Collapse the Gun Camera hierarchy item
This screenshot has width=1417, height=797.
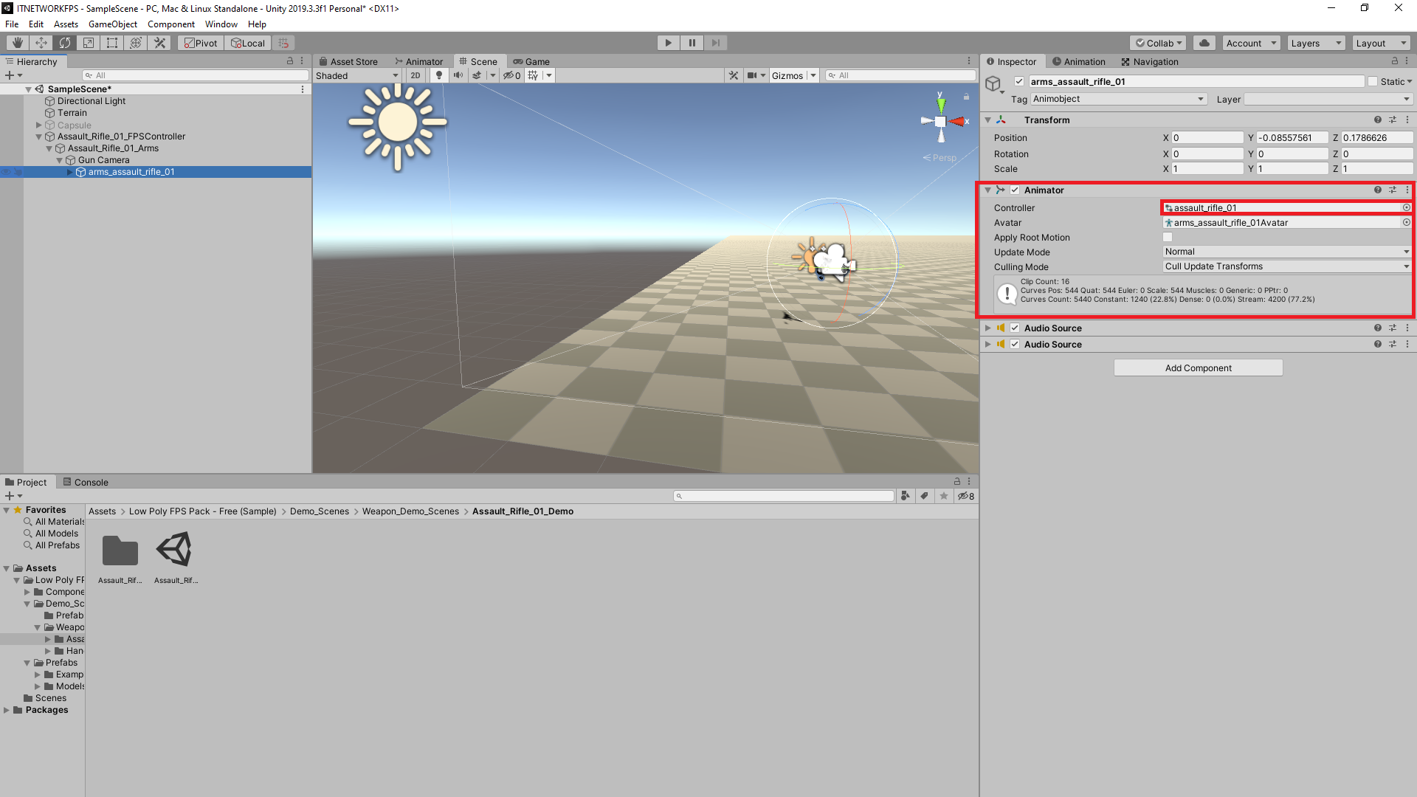tap(60, 160)
